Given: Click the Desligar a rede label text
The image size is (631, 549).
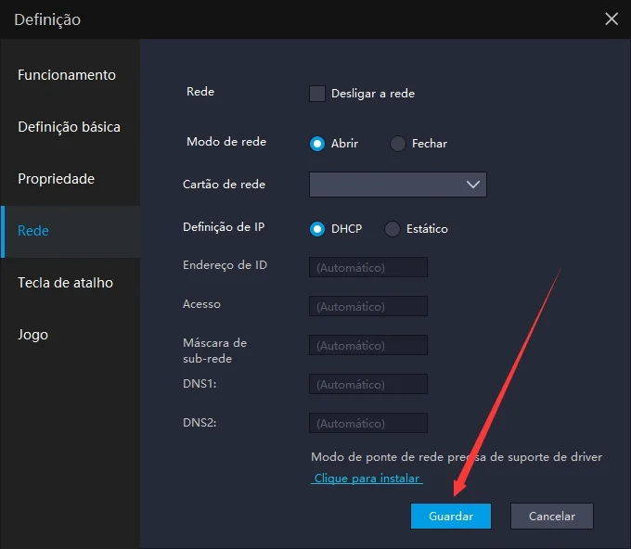Looking at the screenshot, I should (373, 94).
